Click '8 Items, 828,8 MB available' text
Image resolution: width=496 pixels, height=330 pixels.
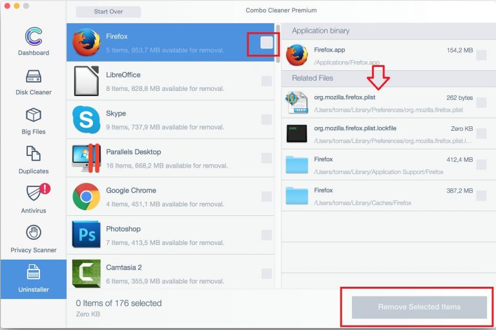tap(165, 89)
